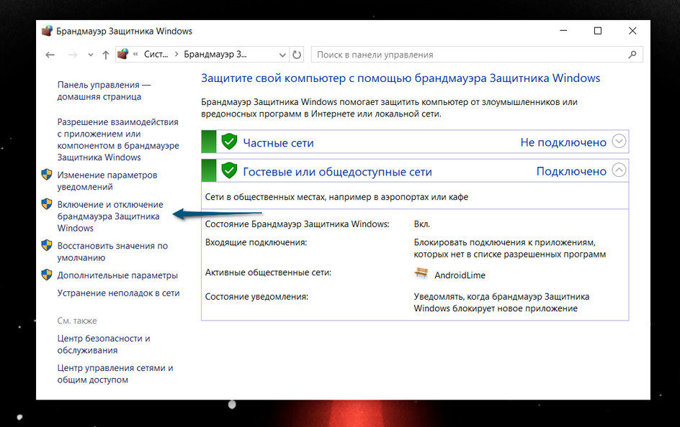Refresh the page with refresh icon
Screen dimensions: 680x427
coord(297,55)
